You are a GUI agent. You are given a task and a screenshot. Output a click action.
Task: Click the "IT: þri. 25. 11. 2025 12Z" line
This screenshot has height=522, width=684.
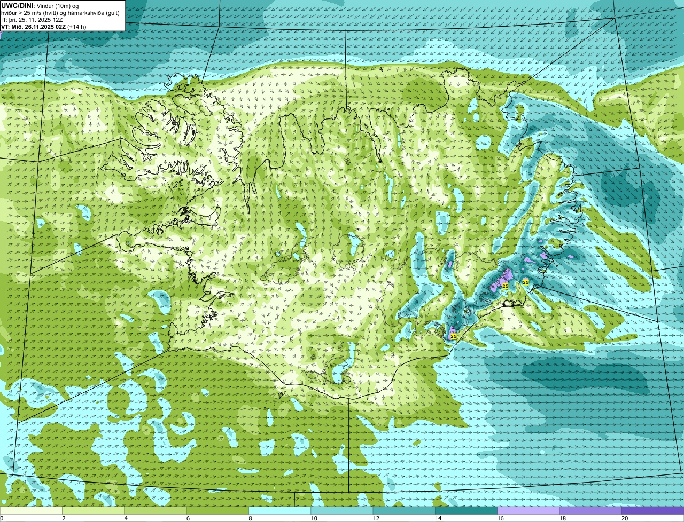click(32, 20)
